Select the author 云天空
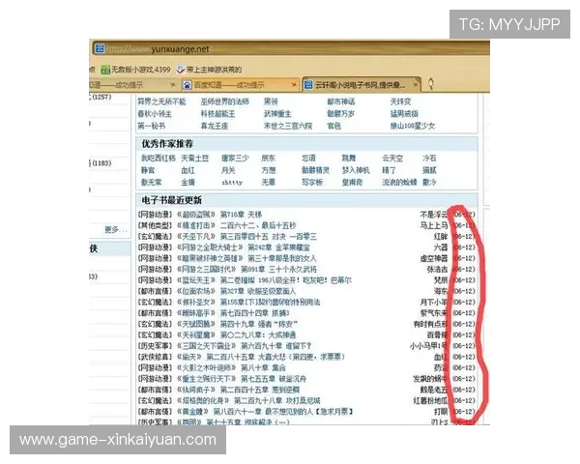Viewport: 580px width, 464px height. pos(392,159)
